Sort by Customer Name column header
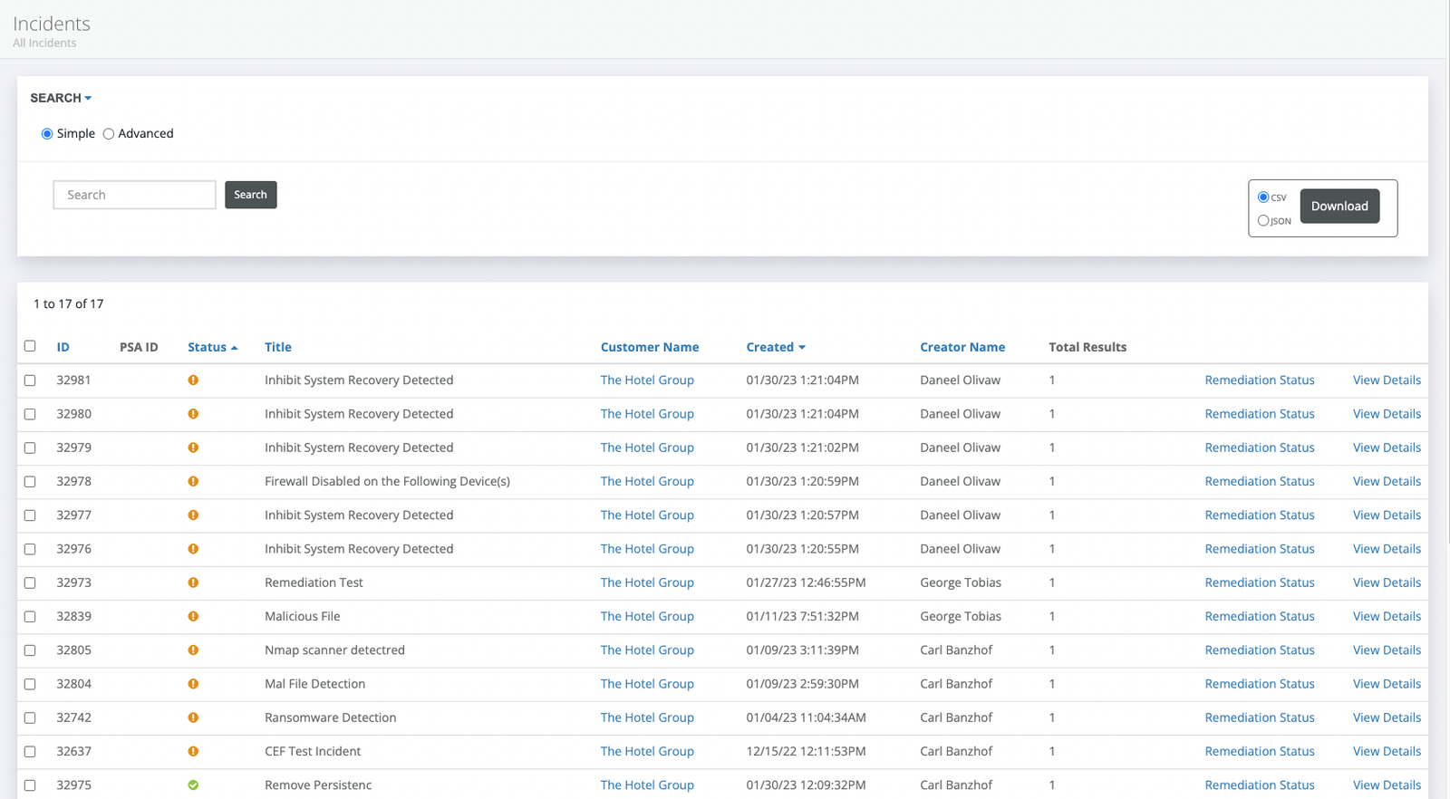Screen dimensions: 1450x799 tap(650, 347)
